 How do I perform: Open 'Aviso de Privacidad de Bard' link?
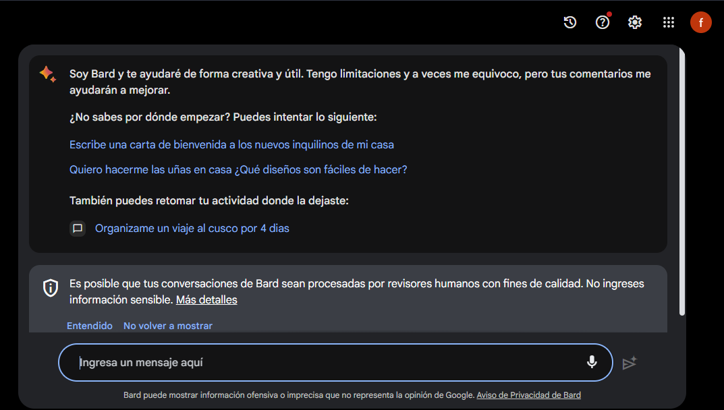click(529, 394)
